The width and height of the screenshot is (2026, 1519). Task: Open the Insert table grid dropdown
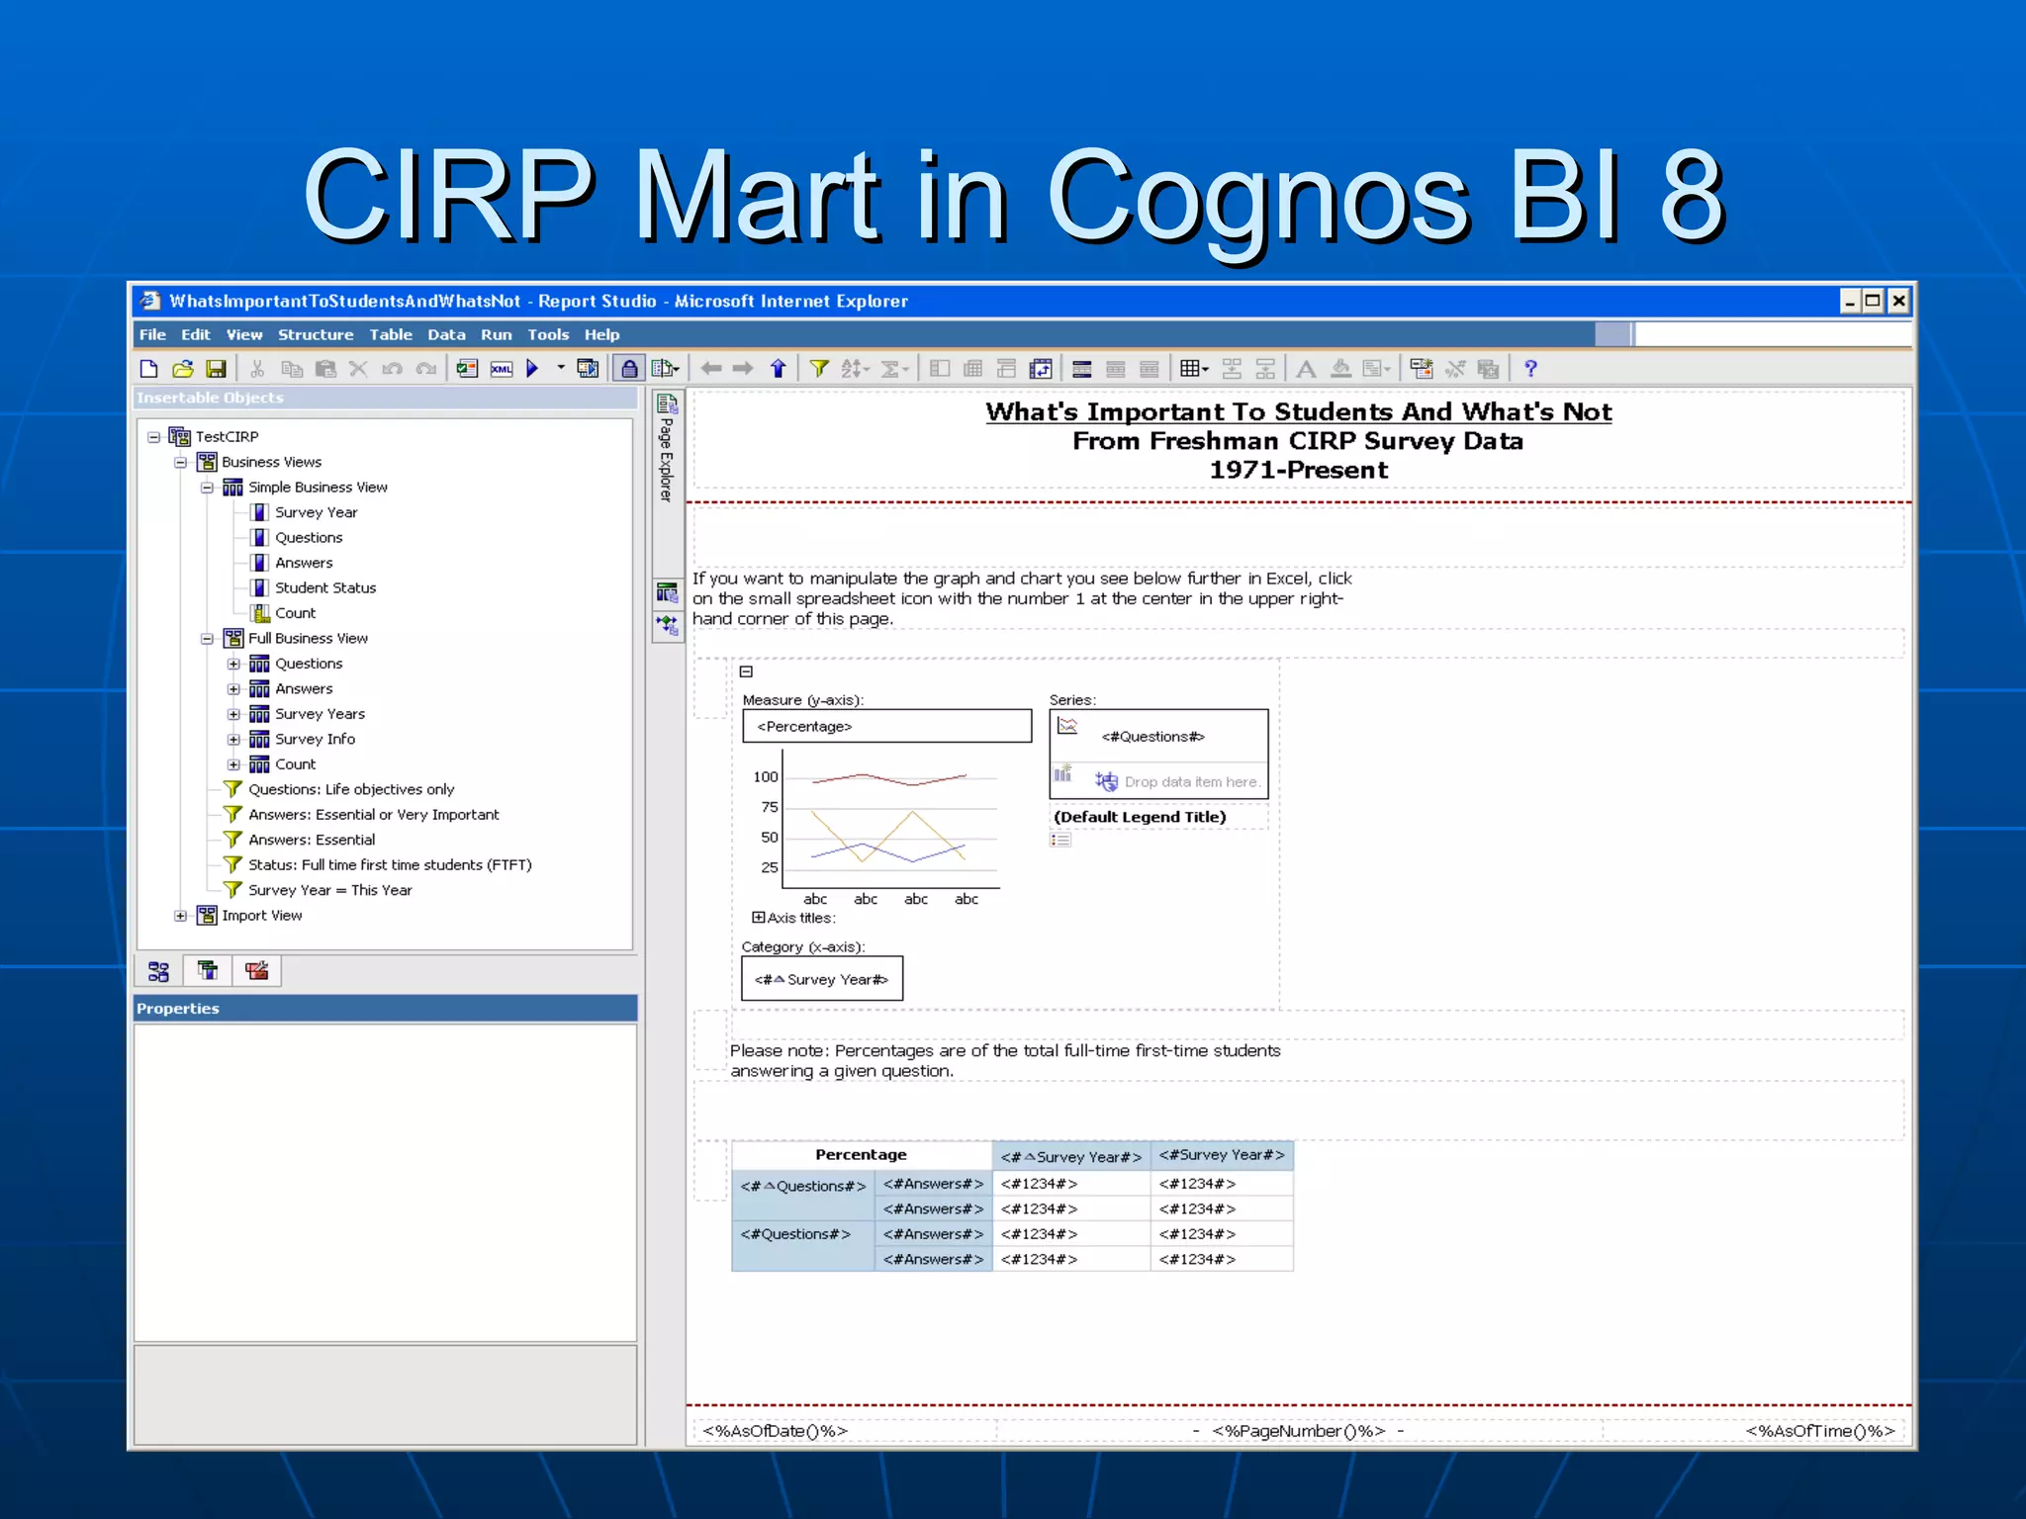tap(1194, 369)
